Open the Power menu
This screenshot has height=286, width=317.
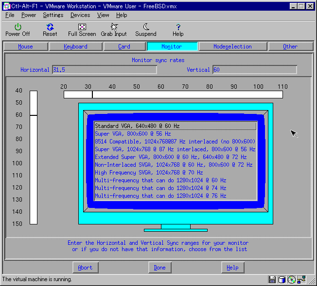[29, 15]
